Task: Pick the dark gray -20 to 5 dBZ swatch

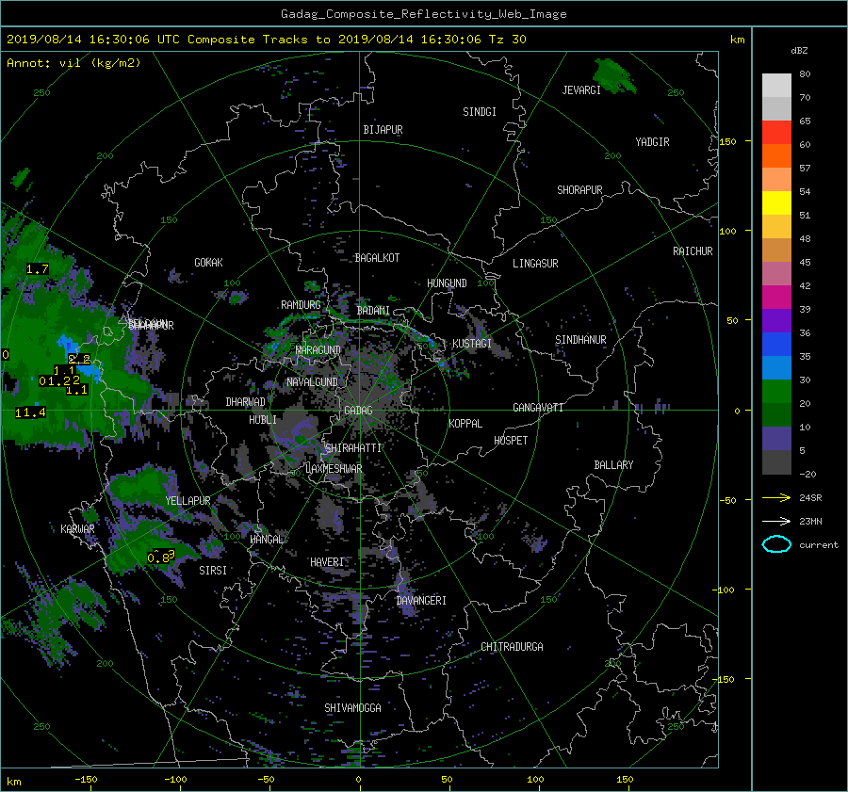Action: 776,461
